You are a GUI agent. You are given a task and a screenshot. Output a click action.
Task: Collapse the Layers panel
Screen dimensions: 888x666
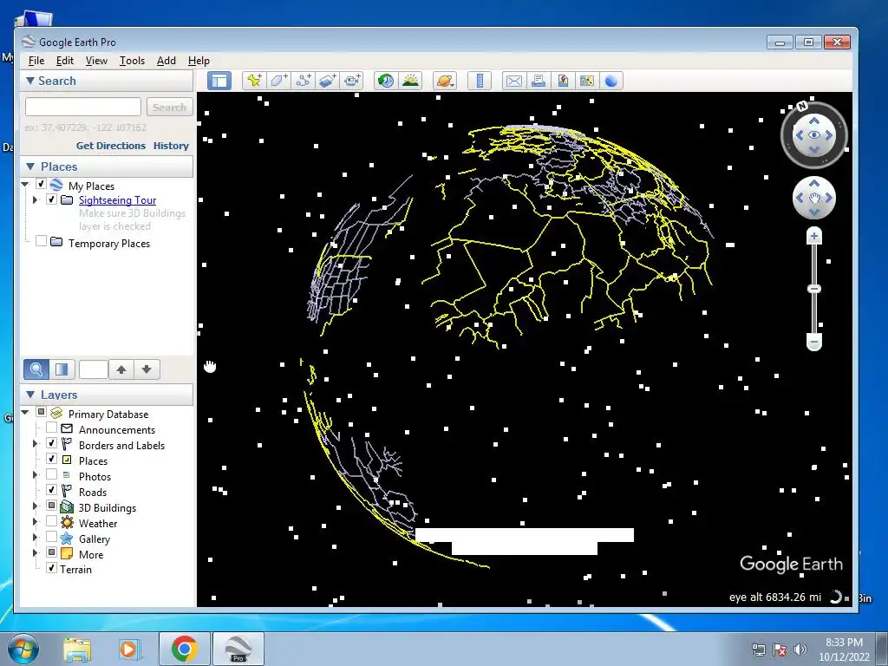(x=30, y=395)
